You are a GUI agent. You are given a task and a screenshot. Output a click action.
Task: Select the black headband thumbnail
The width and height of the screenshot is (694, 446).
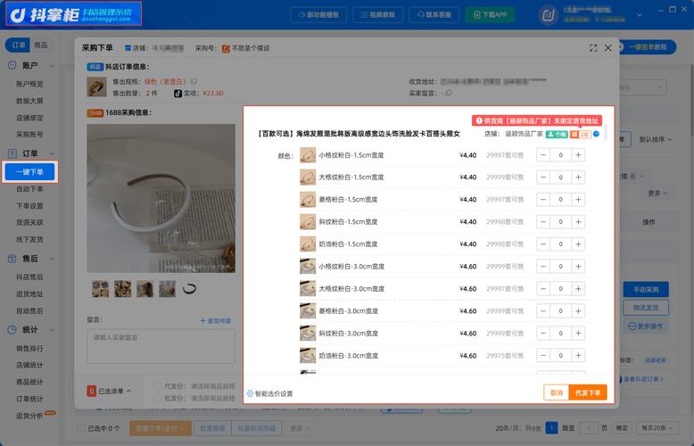pos(189,289)
